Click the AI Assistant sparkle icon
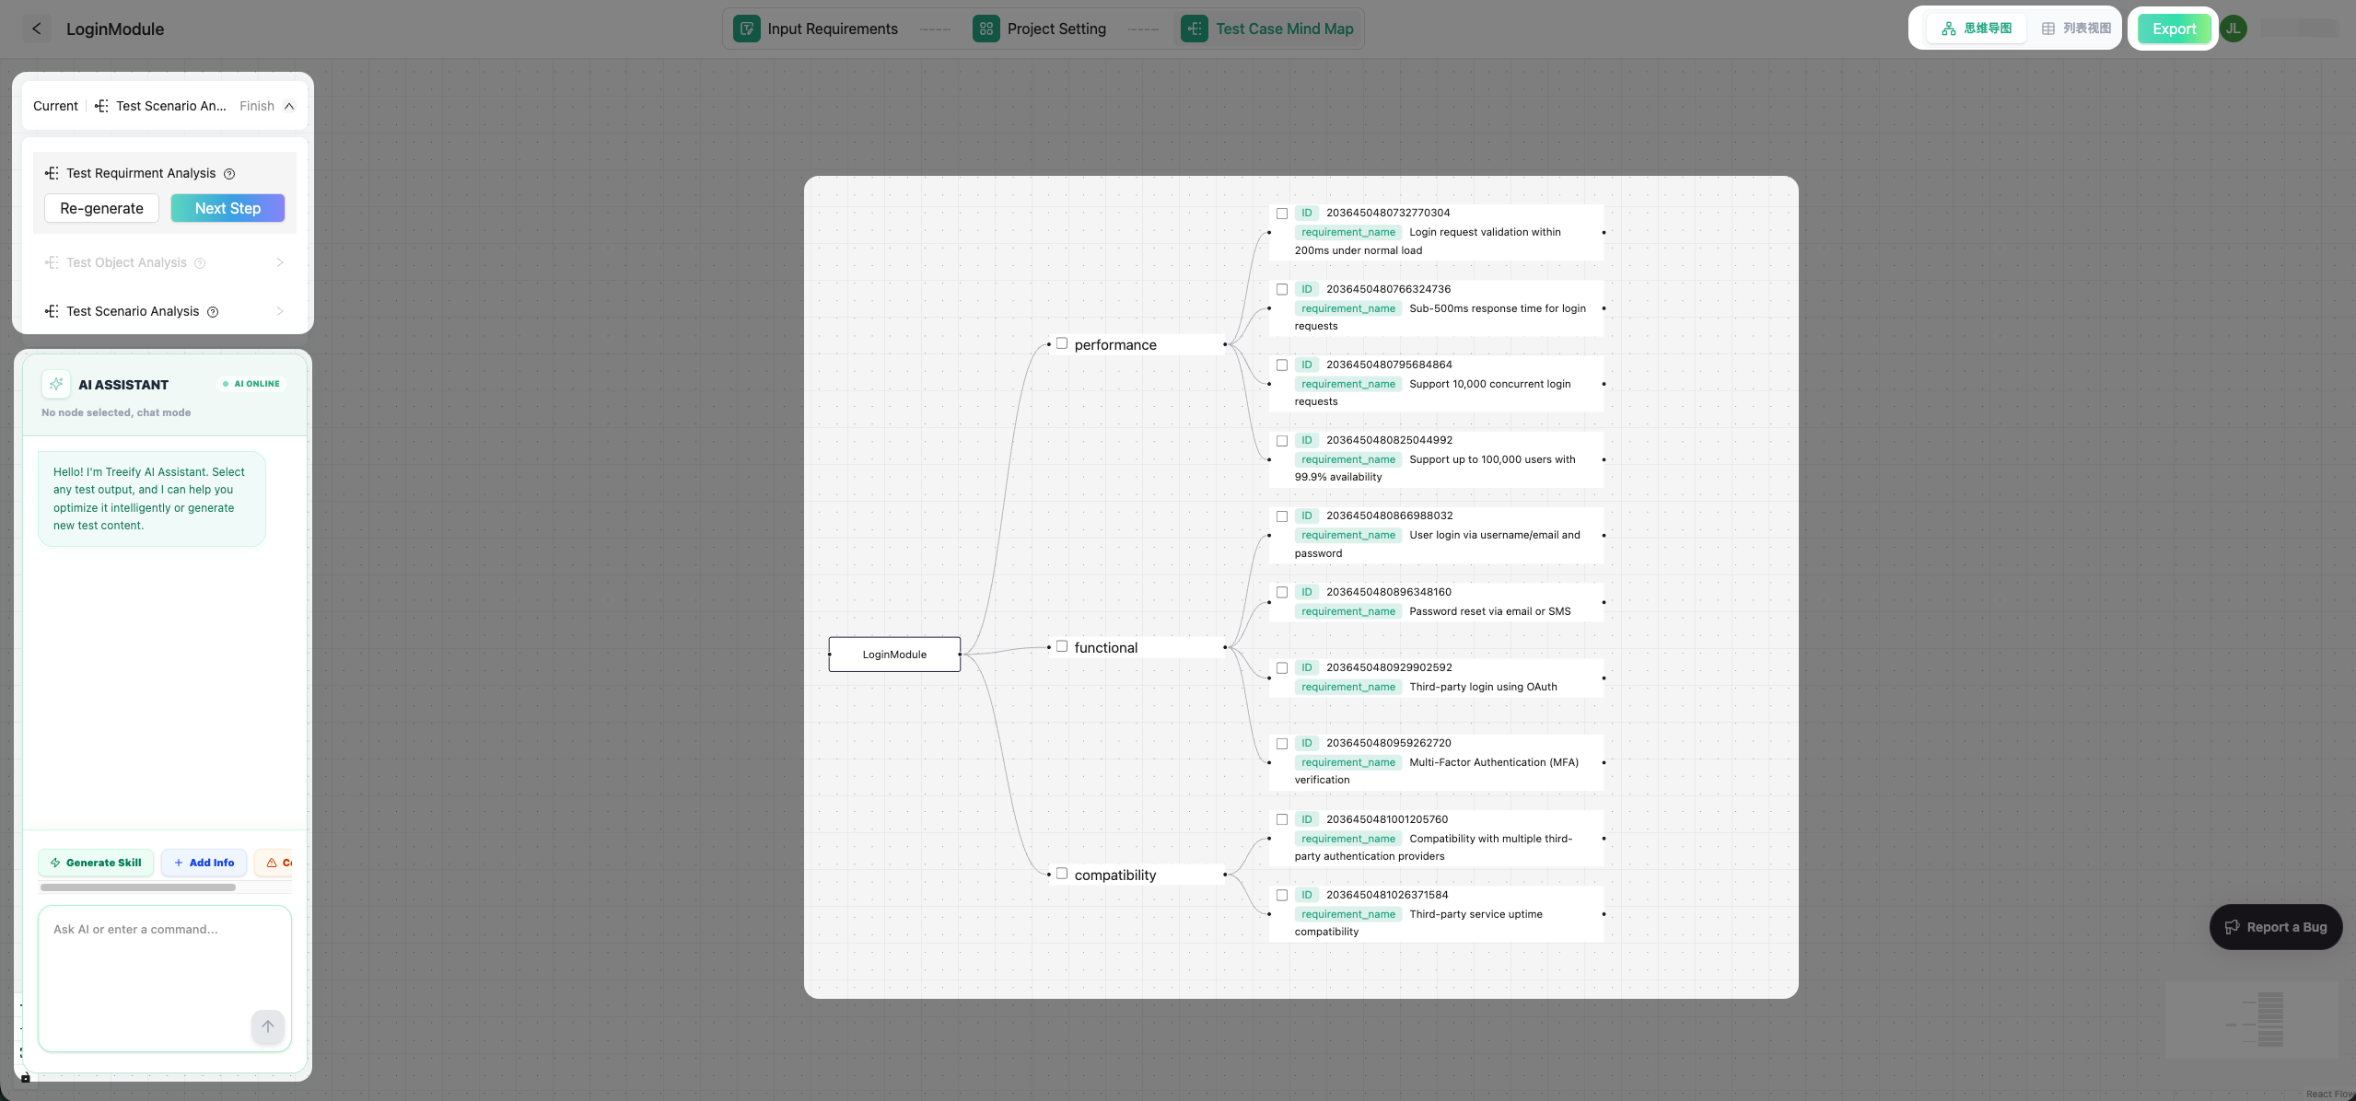 point(55,384)
